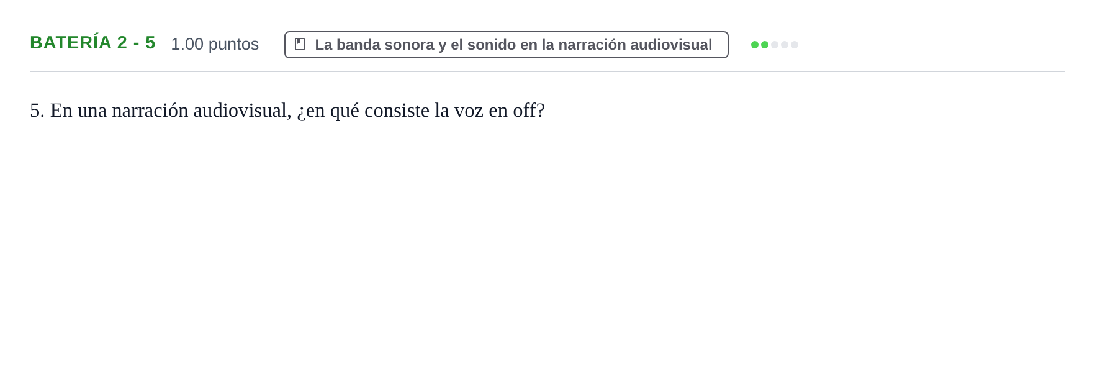Click the words narración audiovisual in the tag

click(635, 45)
